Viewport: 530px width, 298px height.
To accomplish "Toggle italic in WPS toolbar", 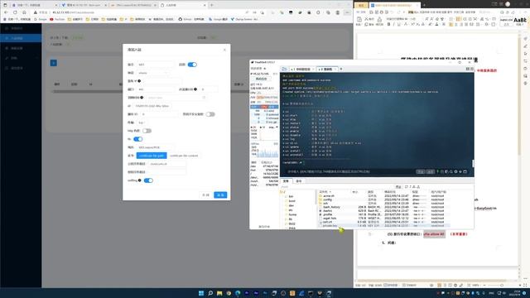I will [394, 24].
